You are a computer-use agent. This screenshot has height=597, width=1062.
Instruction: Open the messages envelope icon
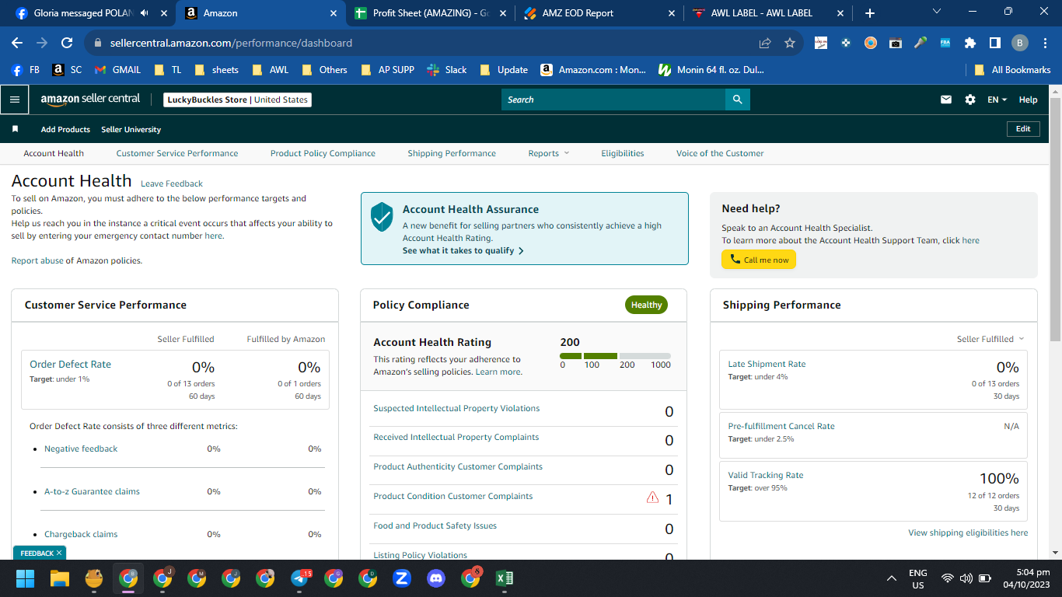click(x=946, y=99)
